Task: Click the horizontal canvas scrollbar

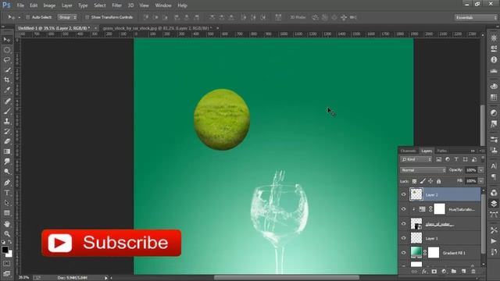Action: tap(287, 278)
